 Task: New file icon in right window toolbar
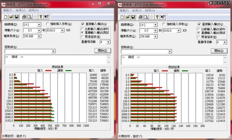pos(122,17)
